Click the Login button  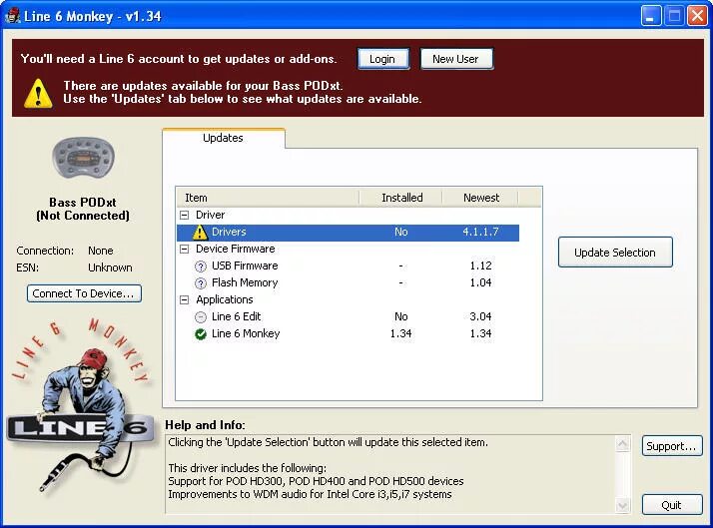(382, 59)
